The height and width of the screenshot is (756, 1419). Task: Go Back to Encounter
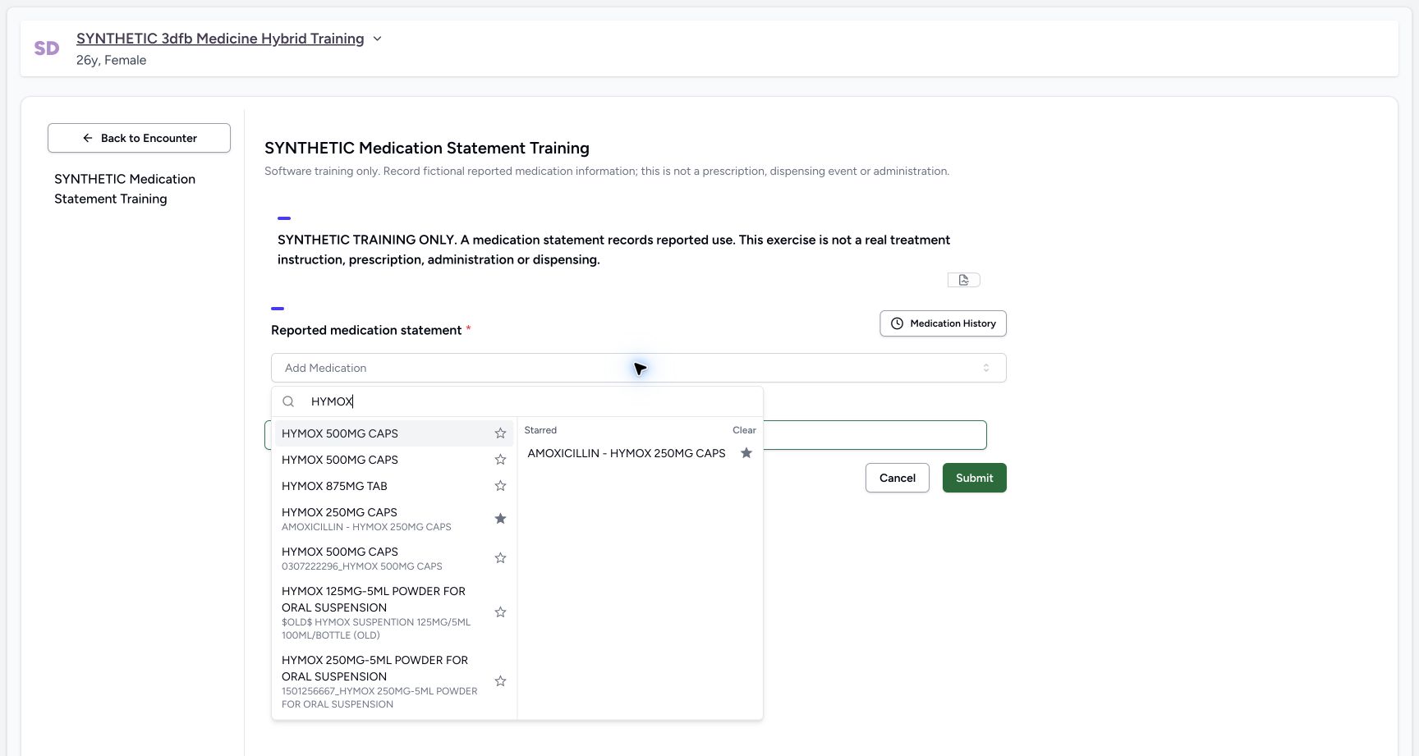tap(139, 138)
